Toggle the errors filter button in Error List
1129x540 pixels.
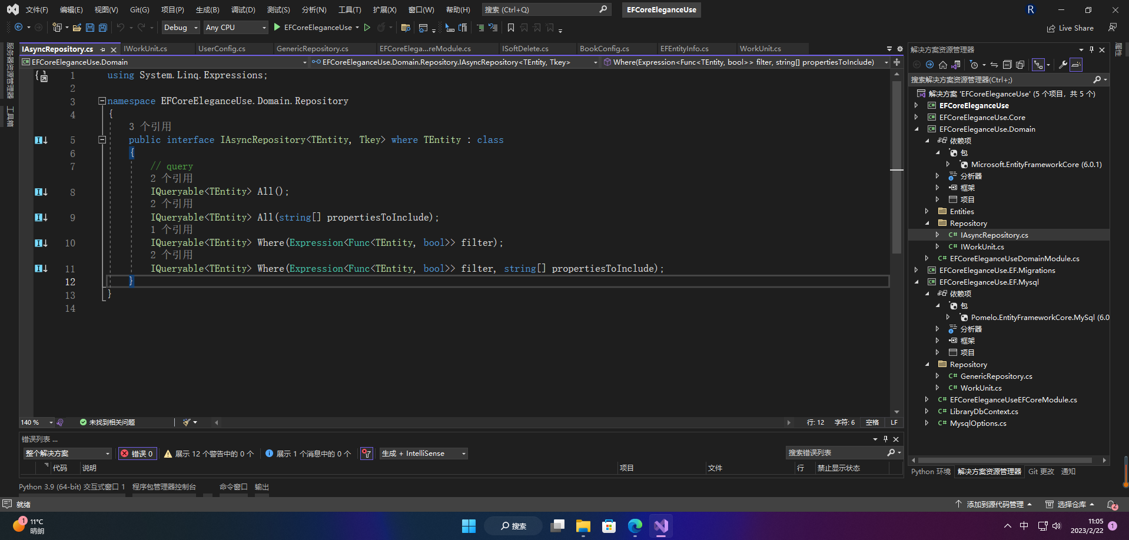[137, 454]
